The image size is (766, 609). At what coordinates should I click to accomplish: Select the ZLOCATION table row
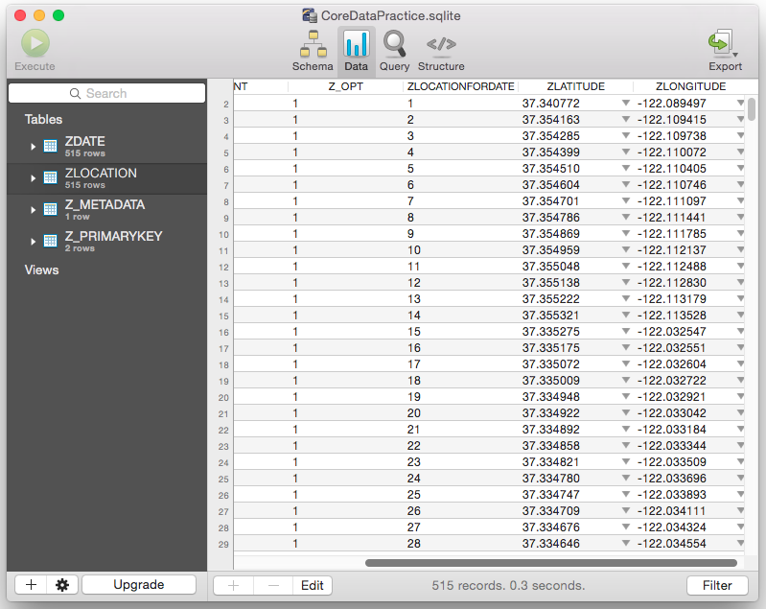tap(107, 178)
